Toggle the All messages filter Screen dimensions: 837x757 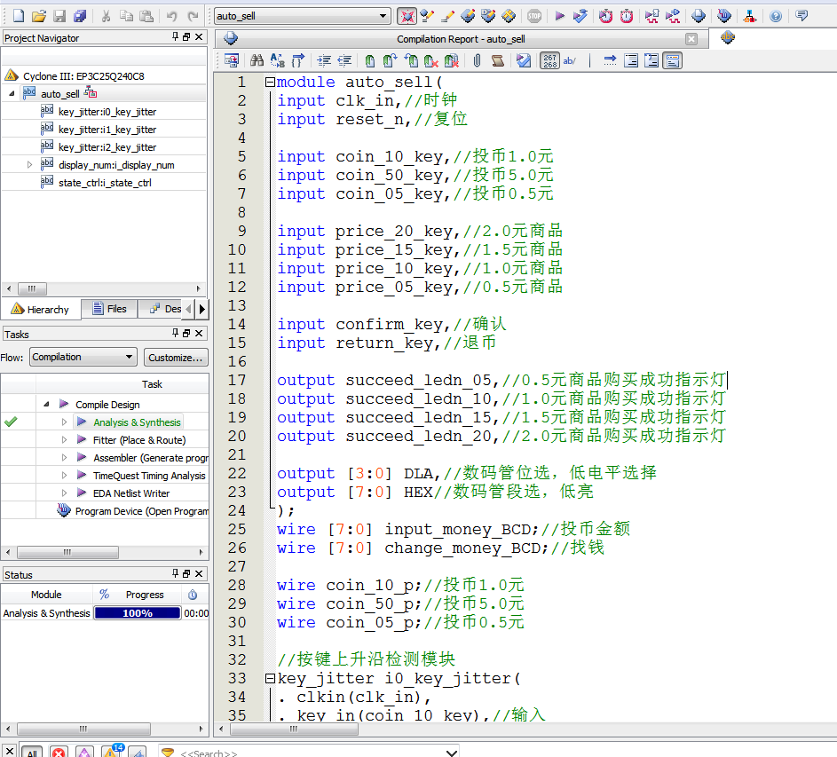32,751
